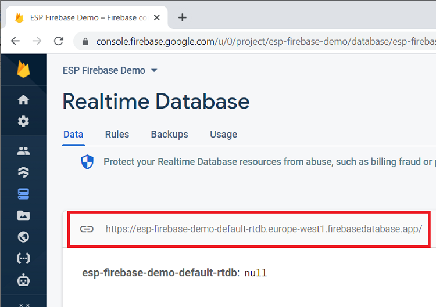Viewport: 436px width, 307px height.
Task: Click the browser address bar URL
Action: pos(266,42)
